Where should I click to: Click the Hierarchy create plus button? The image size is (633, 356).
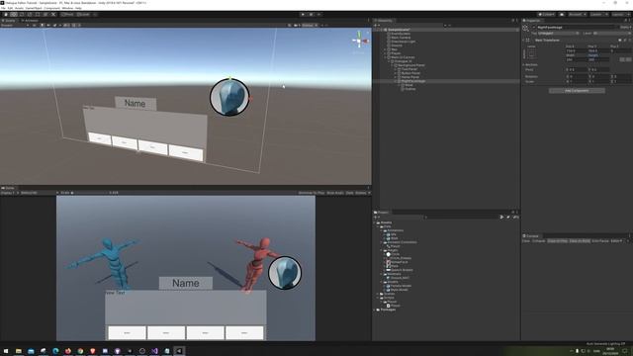[376, 25]
